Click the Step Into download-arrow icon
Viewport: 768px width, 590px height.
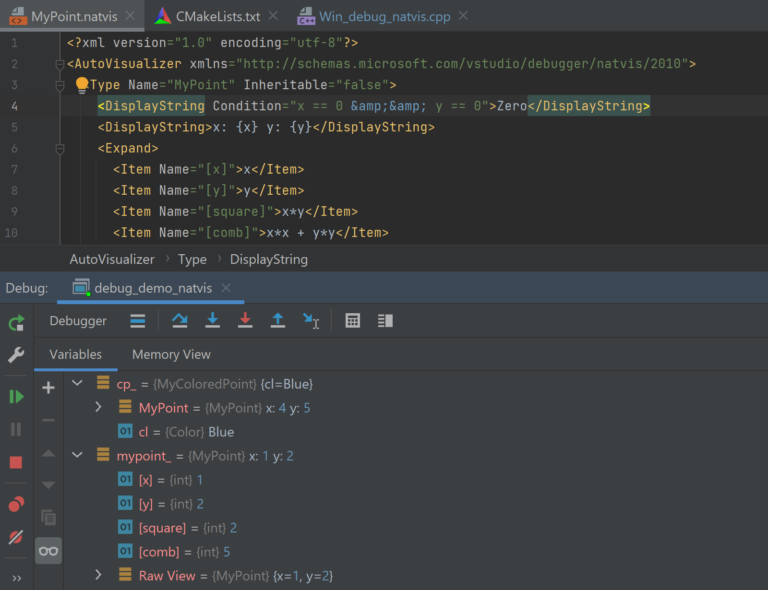click(212, 320)
